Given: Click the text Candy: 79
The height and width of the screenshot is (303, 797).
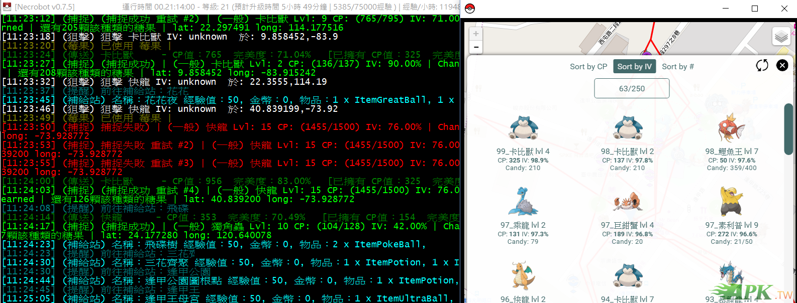Looking at the screenshot, I should (523, 242).
